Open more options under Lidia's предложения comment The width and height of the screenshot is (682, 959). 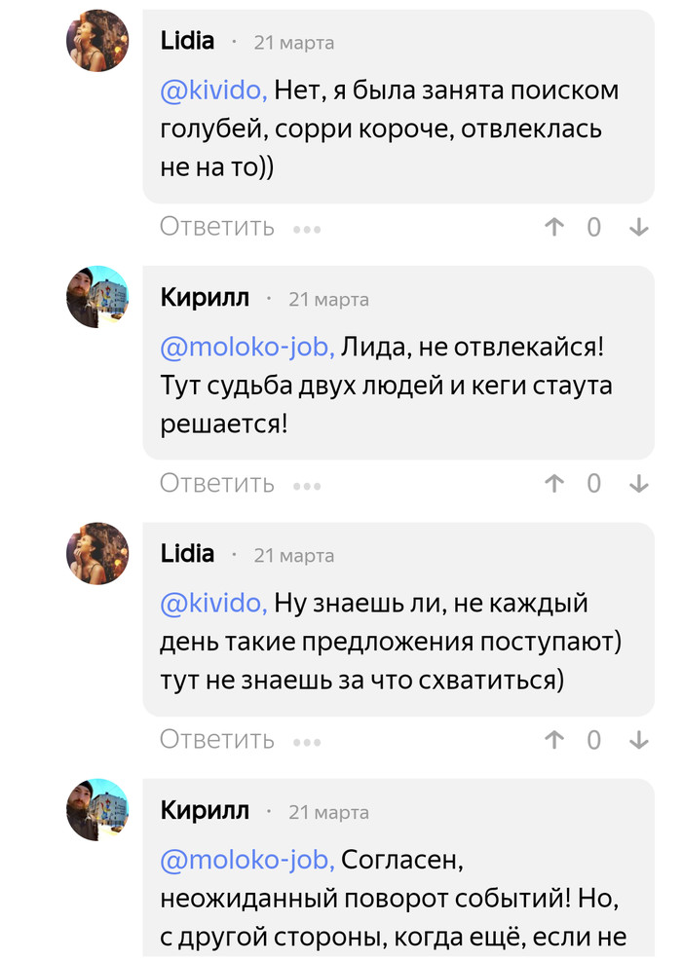click(307, 742)
